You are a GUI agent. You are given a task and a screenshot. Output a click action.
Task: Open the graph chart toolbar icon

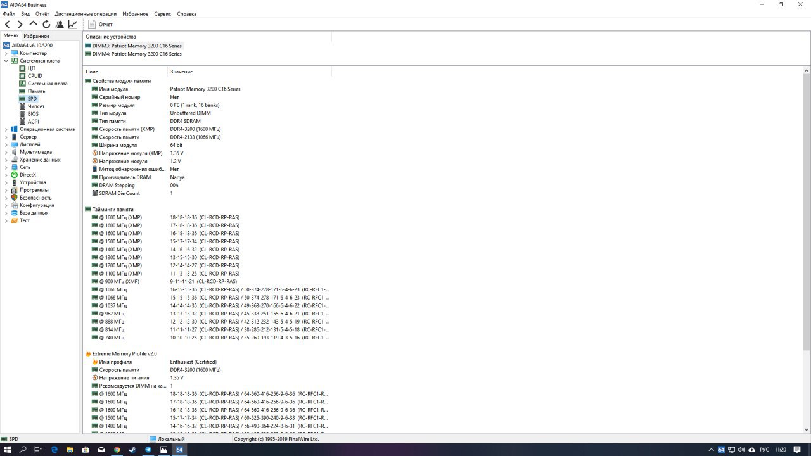pyautogui.click(x=73, y=25)
